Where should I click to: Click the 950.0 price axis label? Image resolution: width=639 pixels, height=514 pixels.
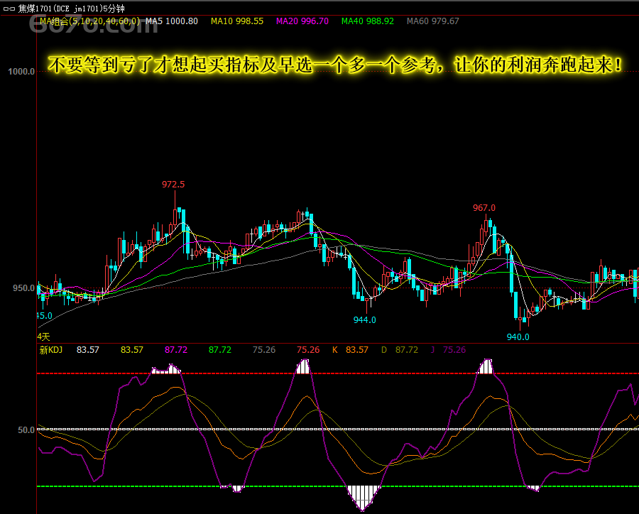click(21, 288)
